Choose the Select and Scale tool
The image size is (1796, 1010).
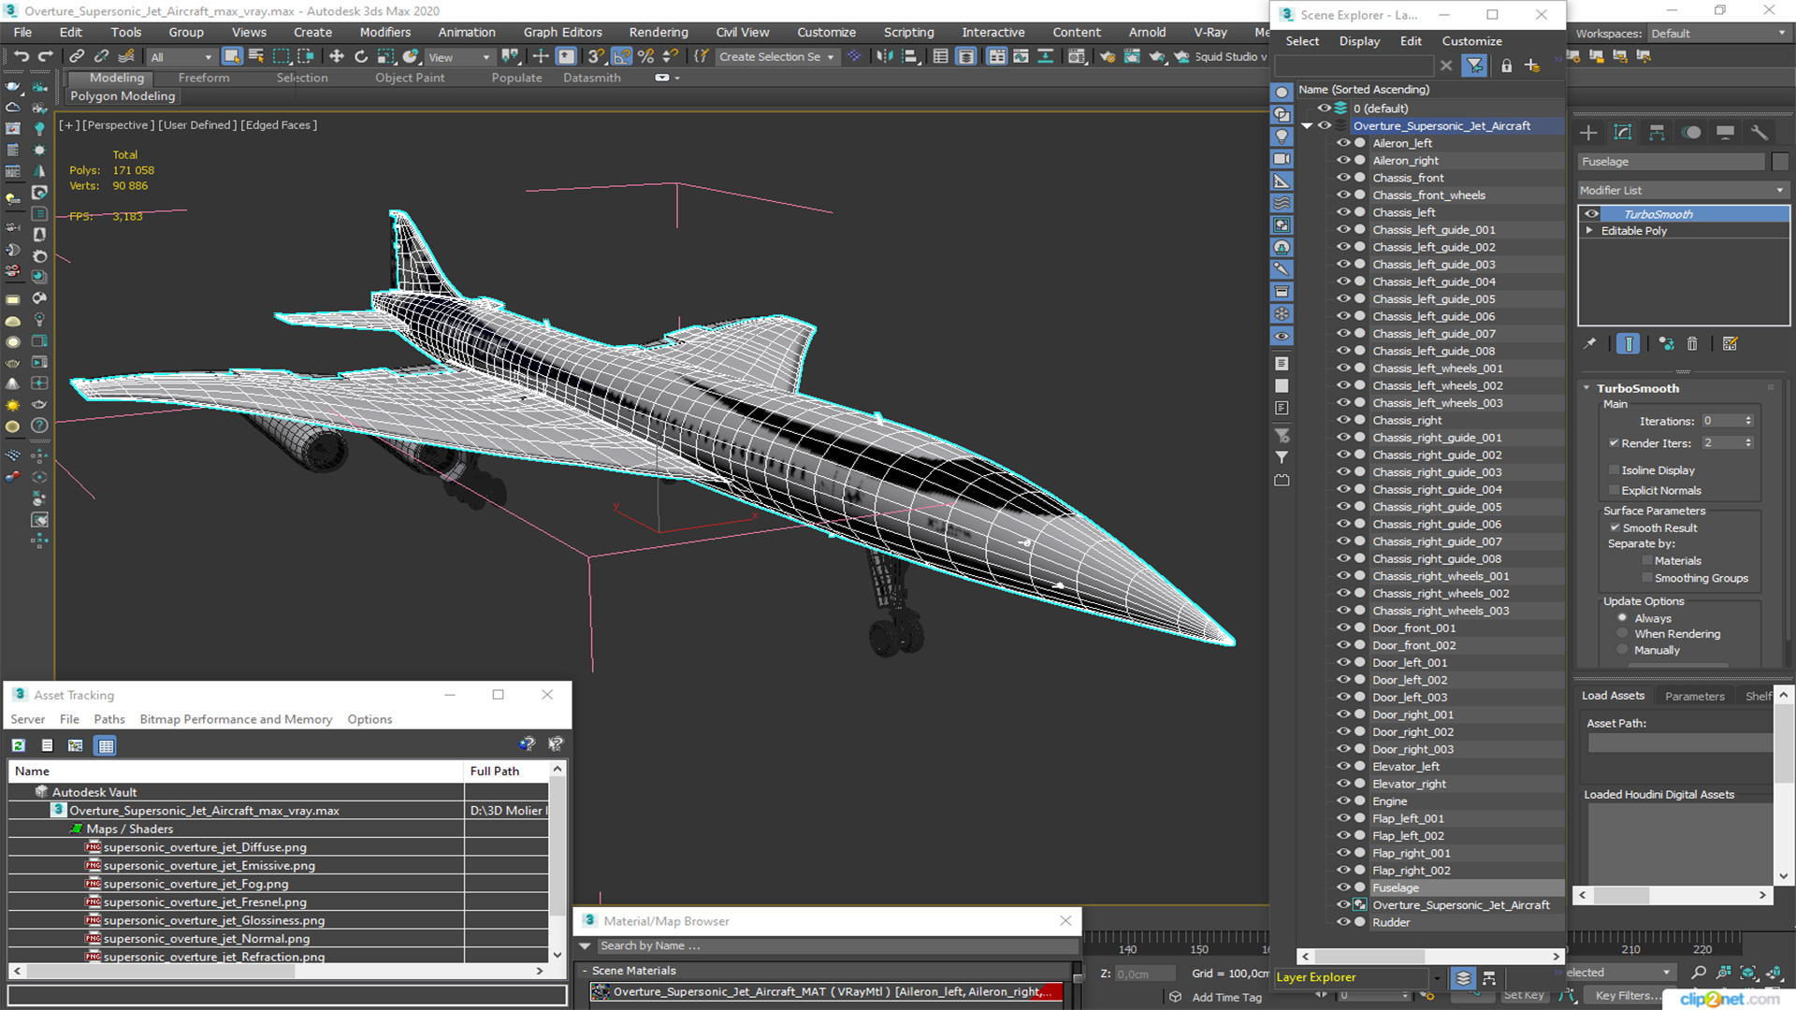(x=385, y=56)
